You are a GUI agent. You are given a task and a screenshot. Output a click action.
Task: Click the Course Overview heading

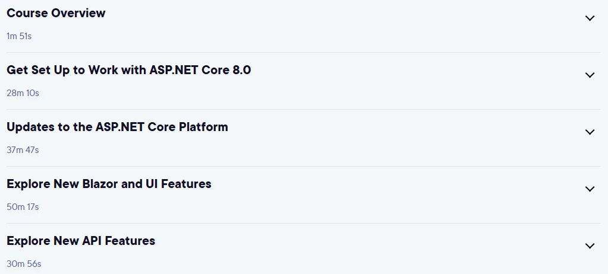click(56, 13)
